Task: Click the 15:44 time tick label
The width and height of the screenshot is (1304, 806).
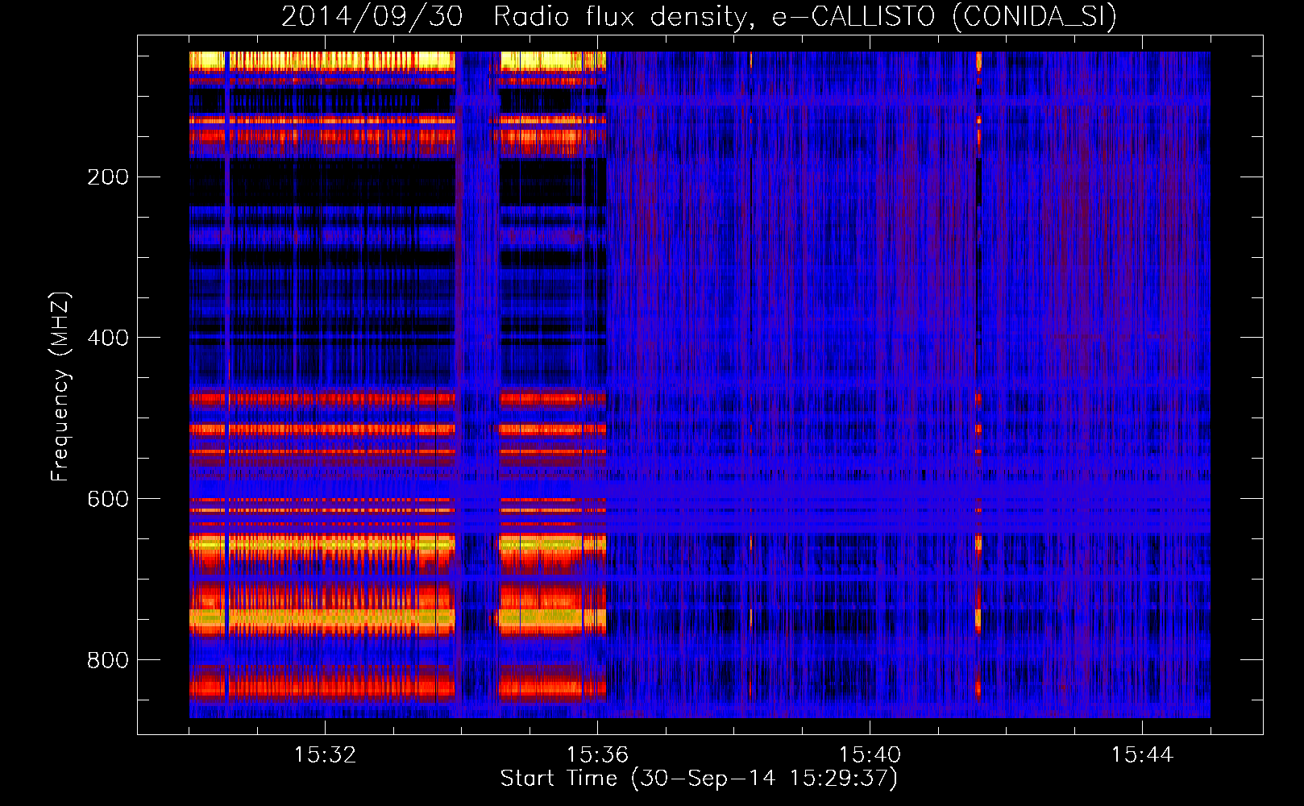Action: tap(1142, 755)
